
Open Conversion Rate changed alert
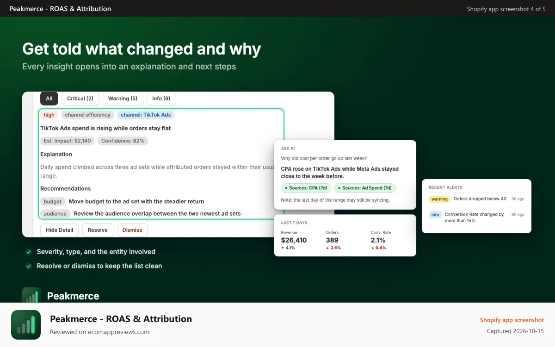point(474,217)
